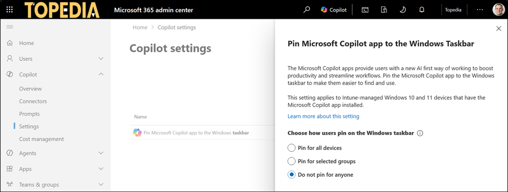Click Home in the breadcrumb
The height and width of the screenshot is (192, 508).
(140, 28)
